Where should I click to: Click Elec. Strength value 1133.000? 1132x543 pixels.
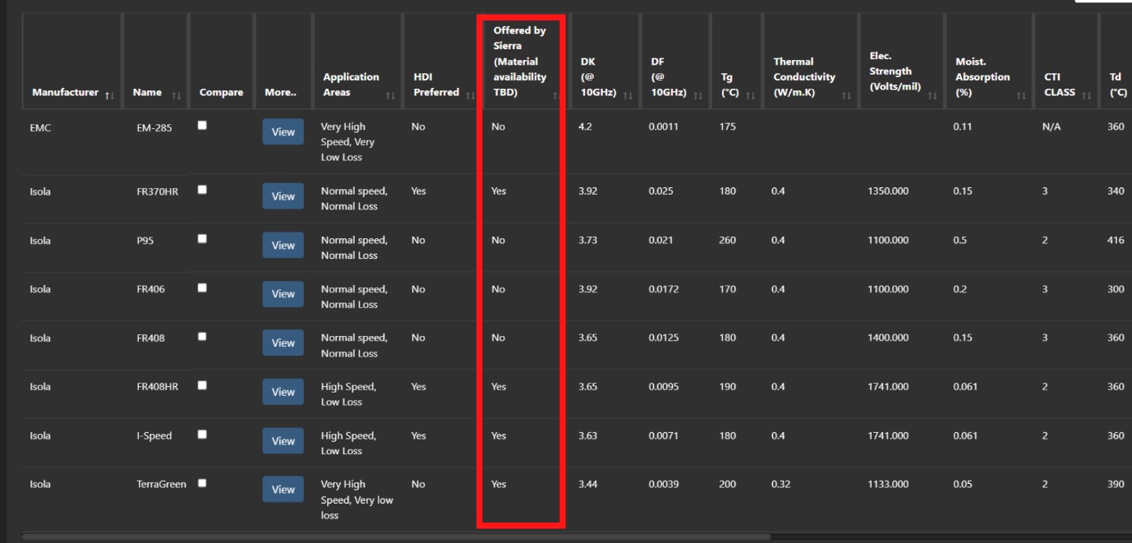tap(888, 484)
